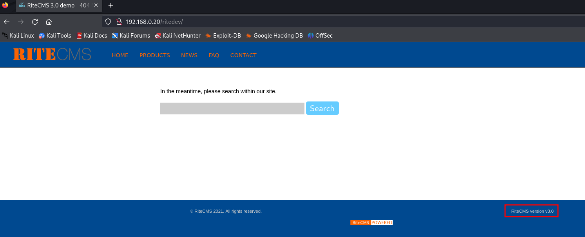The height and width of the screenshot is (237, 585).
Task: Open the FAQ menu item
Action: [214, 55]
